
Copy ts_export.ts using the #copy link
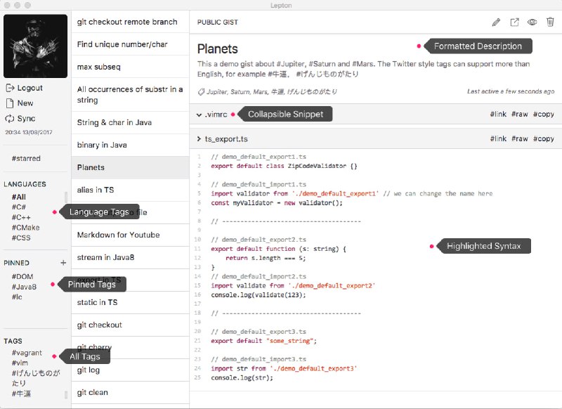543,138
